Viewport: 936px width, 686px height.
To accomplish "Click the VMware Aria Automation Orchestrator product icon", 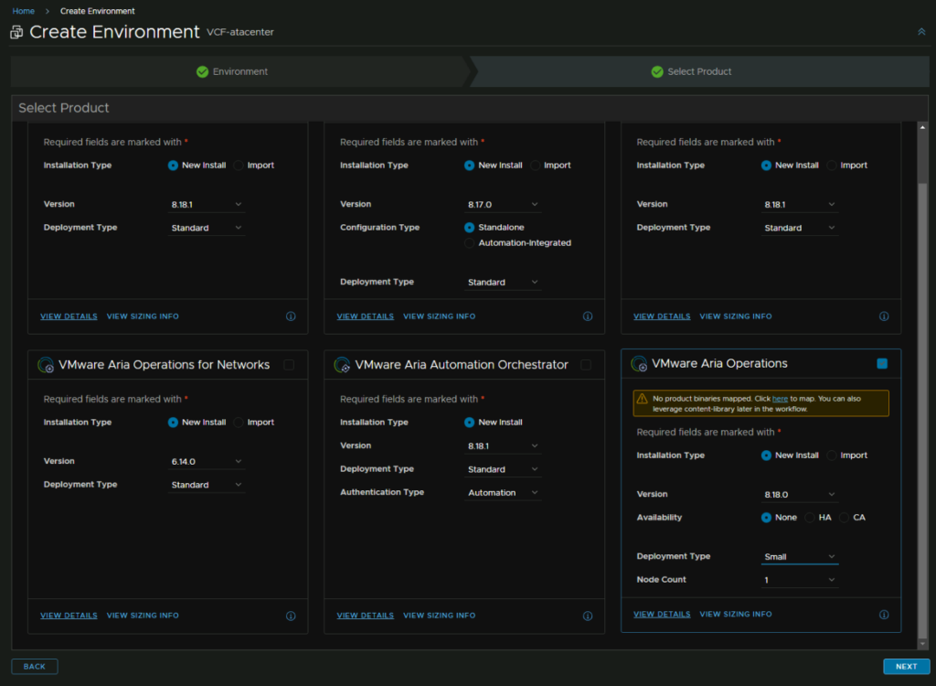I will (342, 365).
